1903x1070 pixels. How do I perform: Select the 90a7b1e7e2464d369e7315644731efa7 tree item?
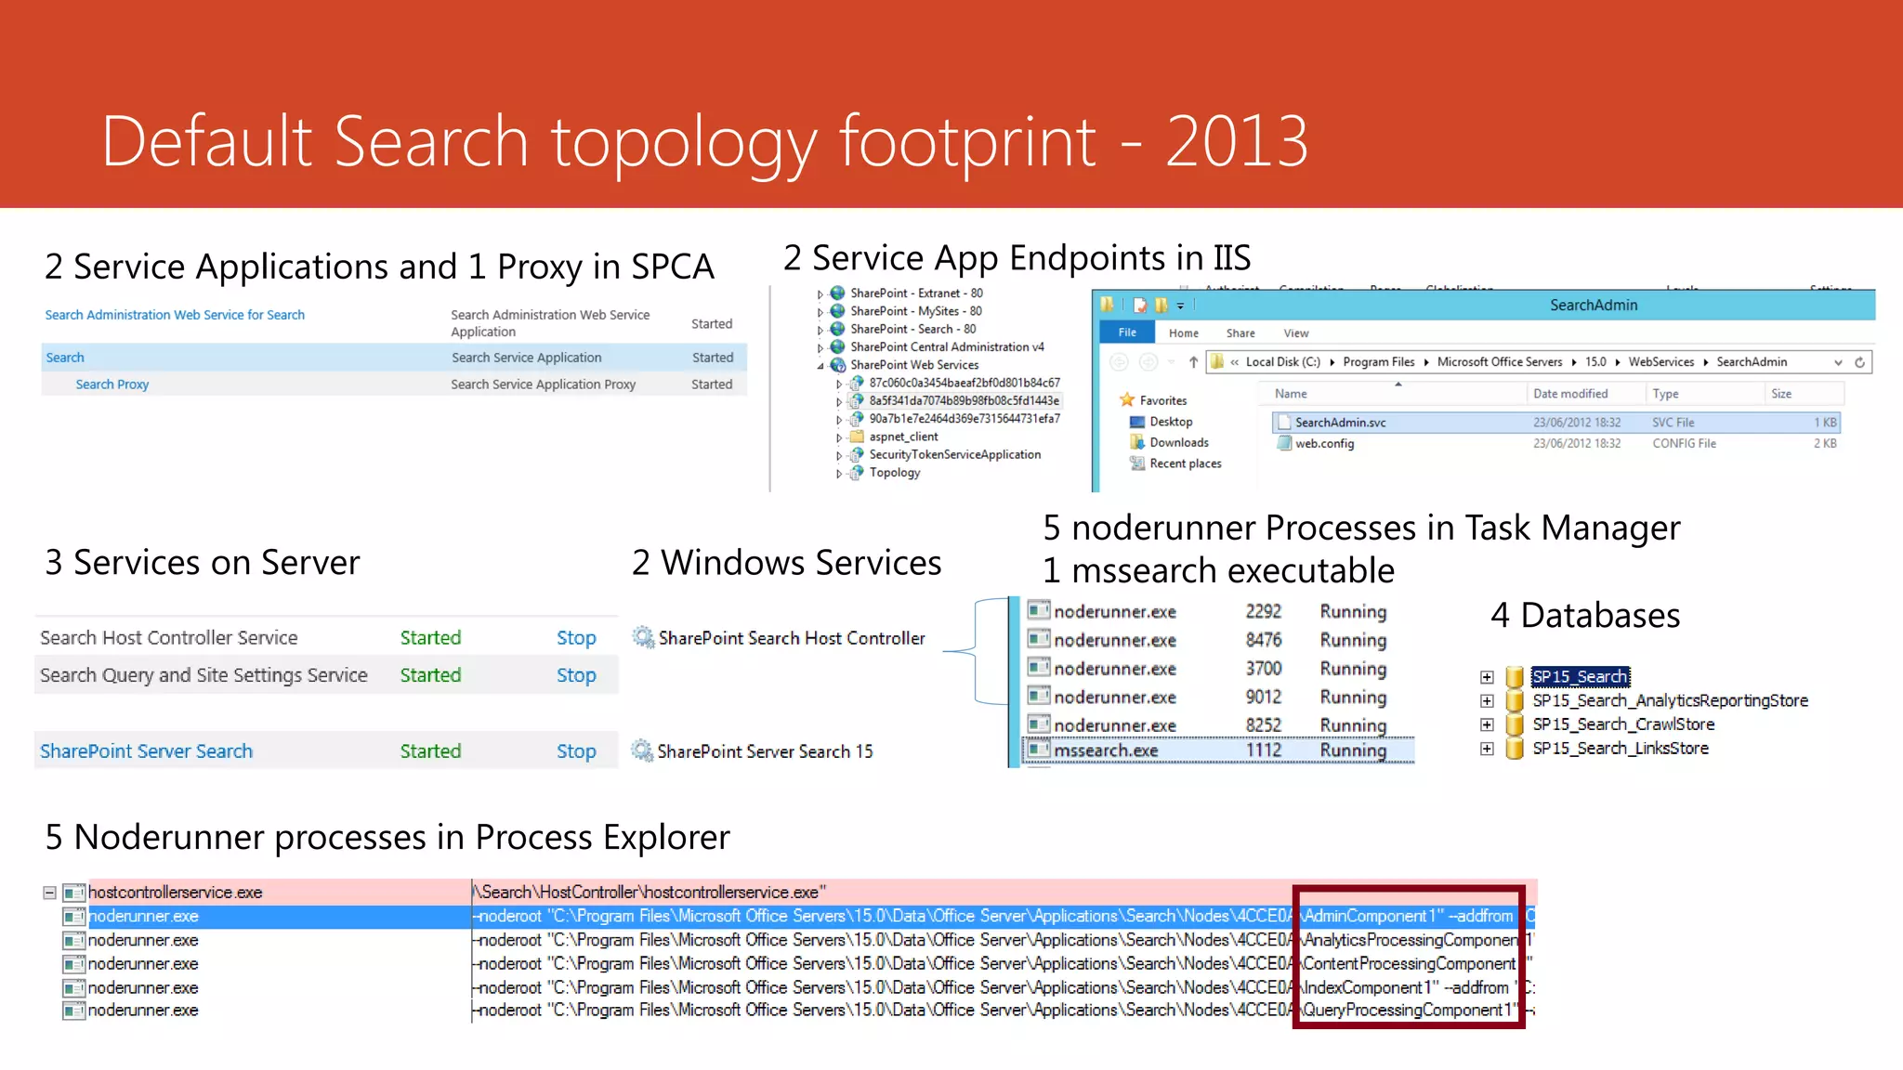965,419
